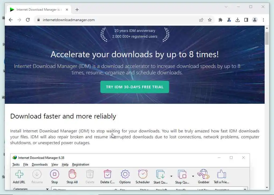The height and width of the screenshot is (195, 274).
Task: Click the vertical page scrollbar thumb
Action: 267,39
